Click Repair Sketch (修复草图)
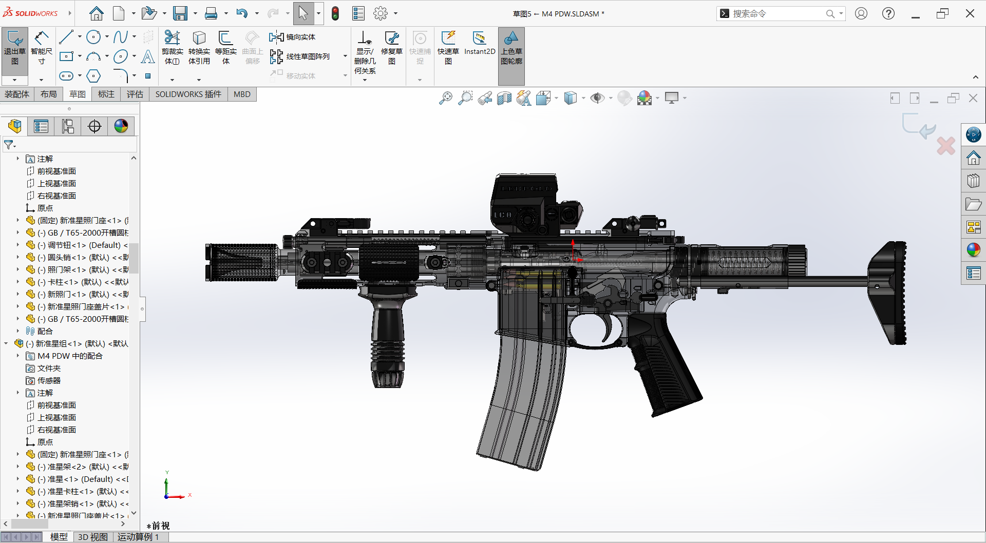The width and height of the screenshot is (986, 543). point(392,48)
